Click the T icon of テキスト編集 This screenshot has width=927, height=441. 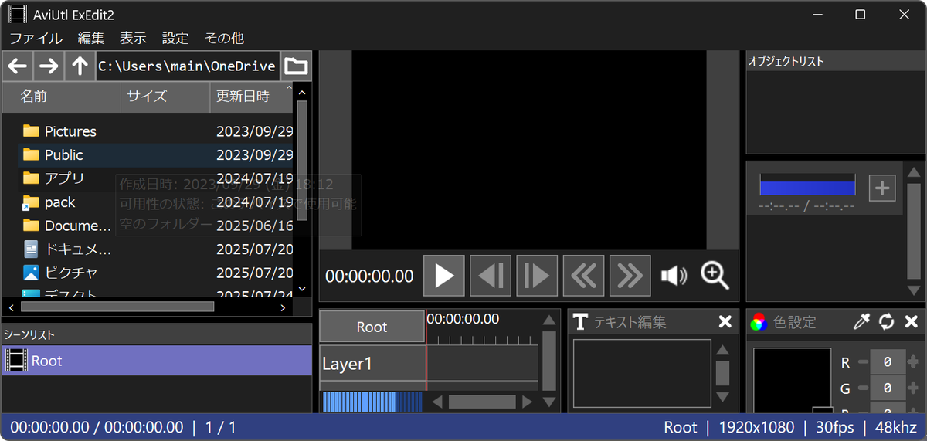580,322
